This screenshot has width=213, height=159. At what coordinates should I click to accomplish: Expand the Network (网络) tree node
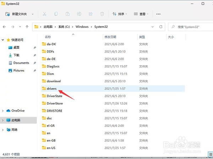(3, 130)
